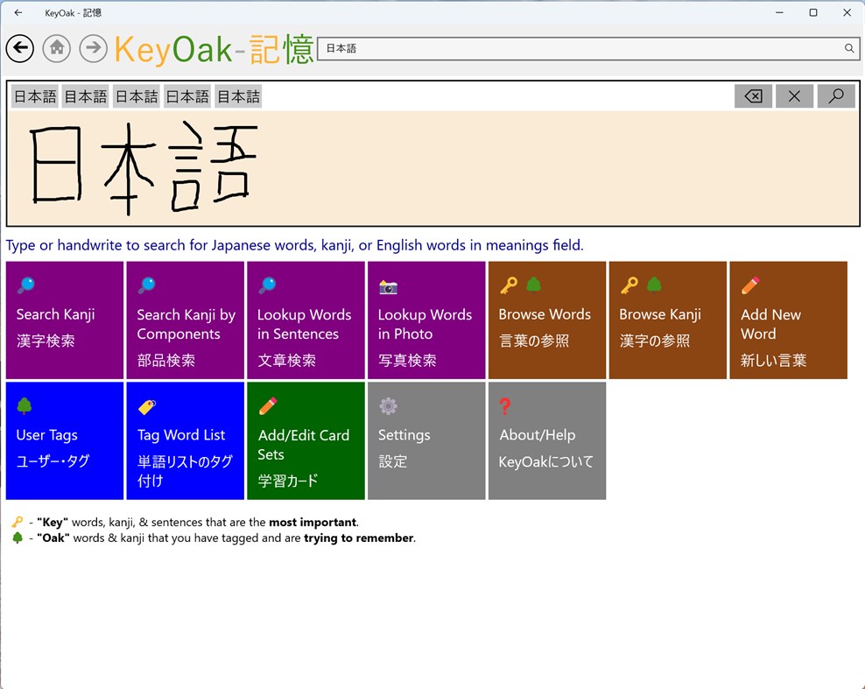The image size is (865, 689).
Task: Click the back navigation arrow
Action: [x=19, y=48]
